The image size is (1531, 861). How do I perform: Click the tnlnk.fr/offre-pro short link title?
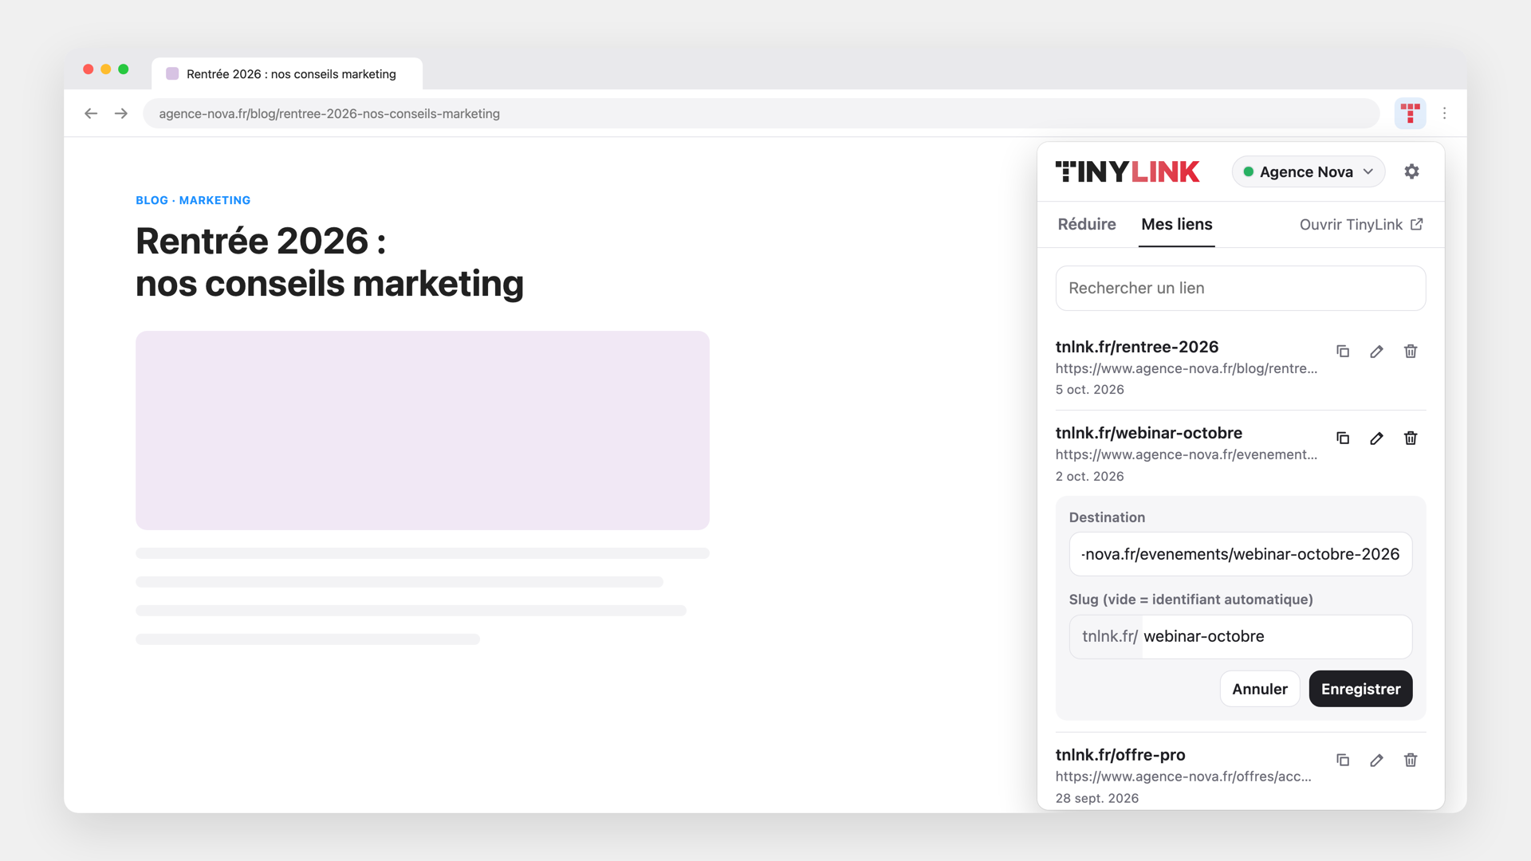tap(1120, 755)
